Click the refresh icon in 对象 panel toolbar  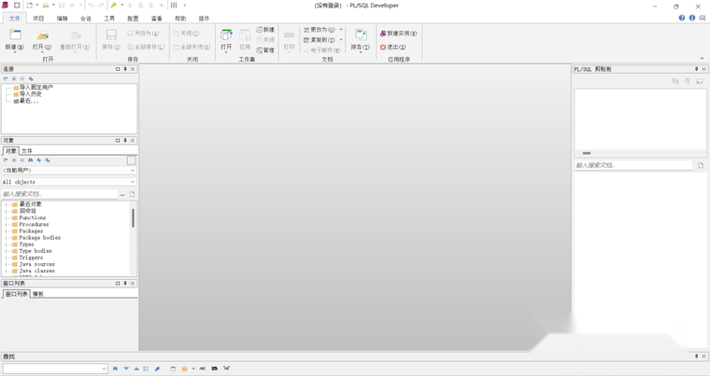point(6,160)
